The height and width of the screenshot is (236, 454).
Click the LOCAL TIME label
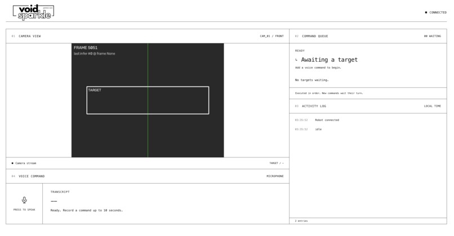click(433, 106)
